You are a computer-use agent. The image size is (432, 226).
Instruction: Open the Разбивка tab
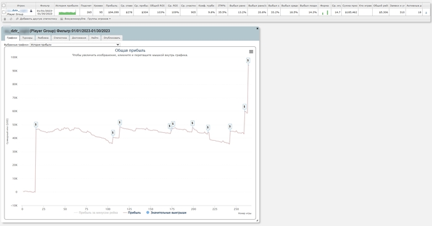click(x=43, y=38)
